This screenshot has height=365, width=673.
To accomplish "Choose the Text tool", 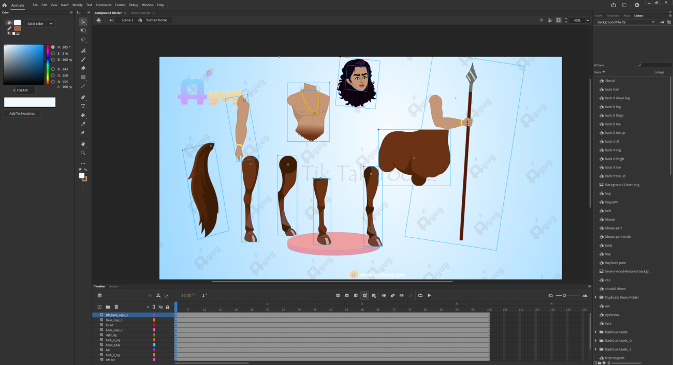I will (83, 107).
